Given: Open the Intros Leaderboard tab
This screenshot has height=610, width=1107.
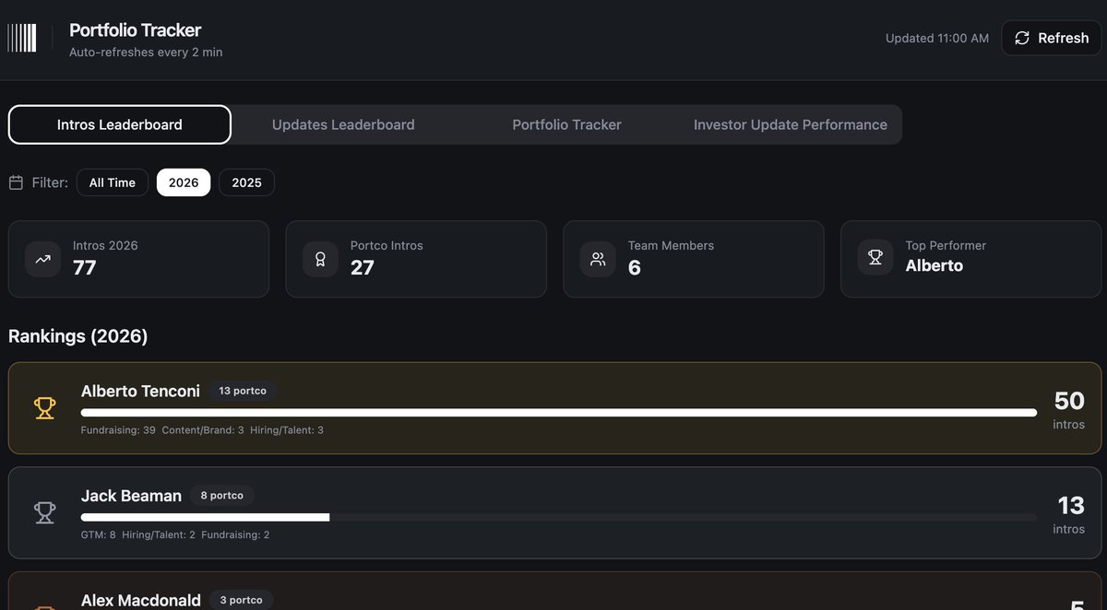Looking at the screenshot, I should point(120,124).
